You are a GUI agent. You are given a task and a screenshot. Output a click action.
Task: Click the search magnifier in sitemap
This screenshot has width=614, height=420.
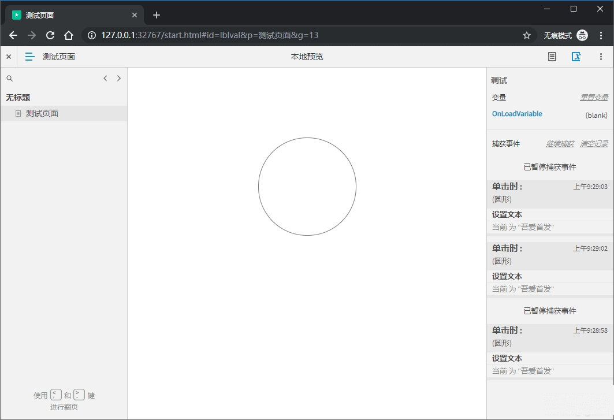click(10, 79)
